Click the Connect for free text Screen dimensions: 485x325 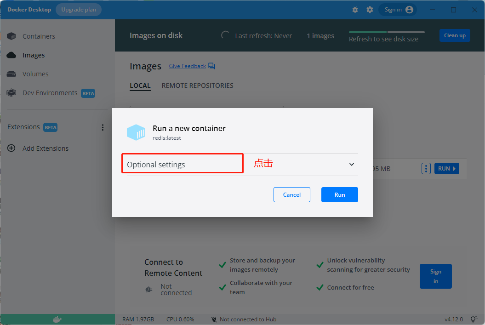pyautogui.click(x=350, y=288)
